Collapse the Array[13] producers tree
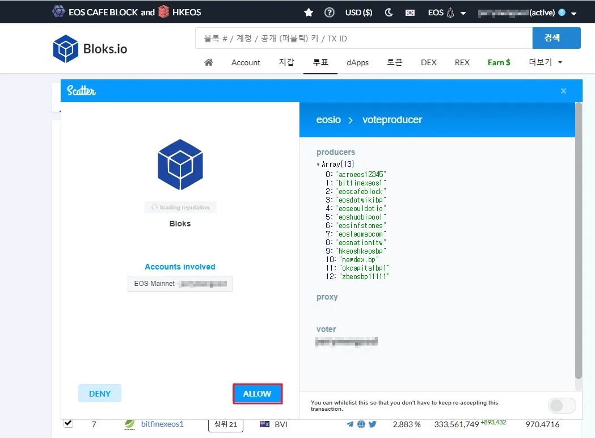The width and height of the screenshot is (595, 438). click(x=318, y=165)
